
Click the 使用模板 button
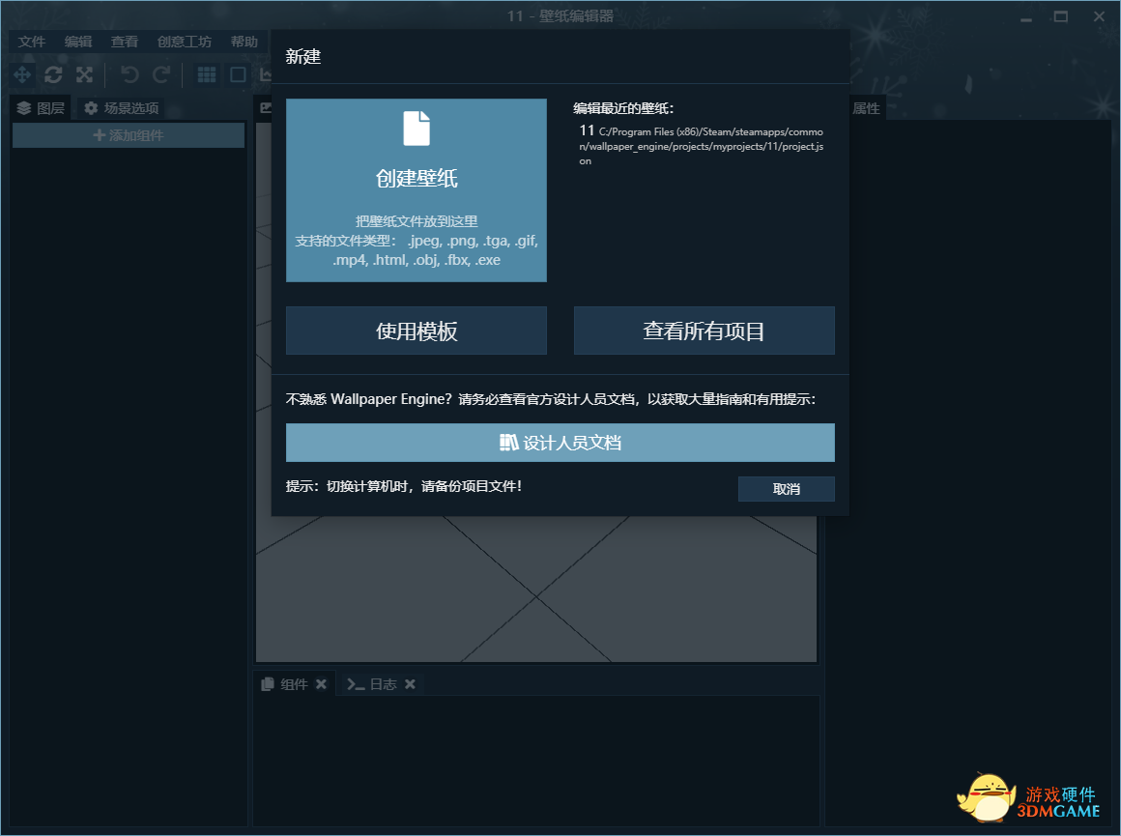417,331
